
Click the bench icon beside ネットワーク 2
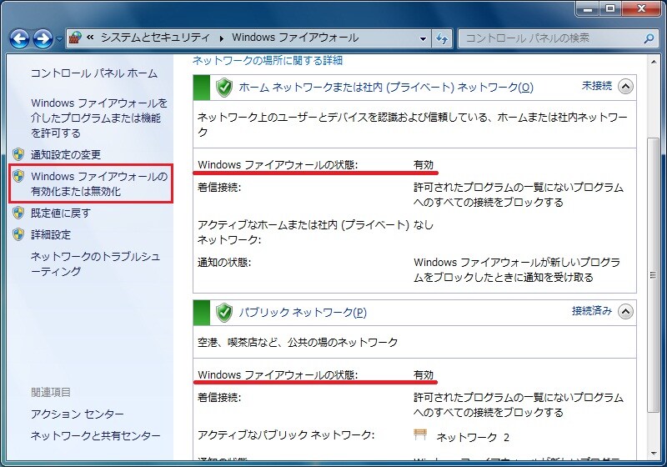(x=420, y=434)
